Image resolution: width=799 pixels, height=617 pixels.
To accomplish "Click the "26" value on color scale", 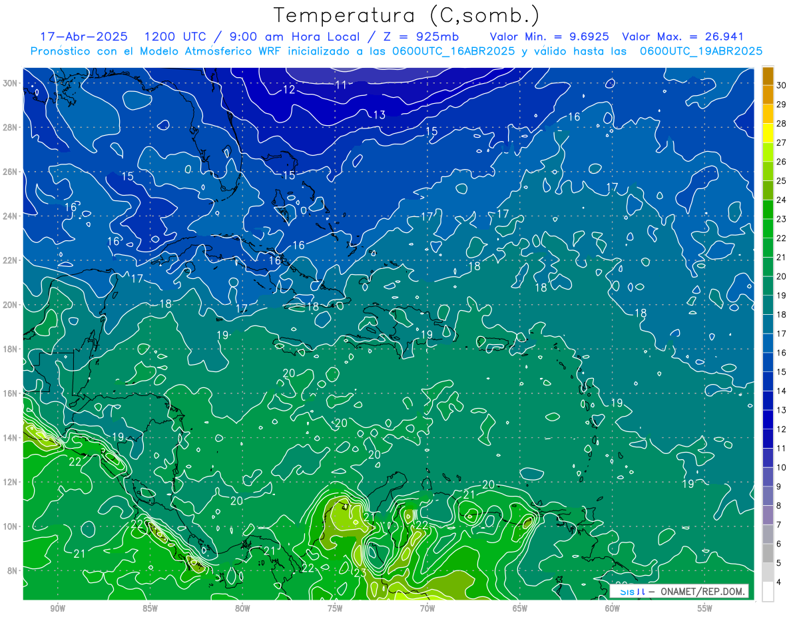I will (x=781, y=162).
